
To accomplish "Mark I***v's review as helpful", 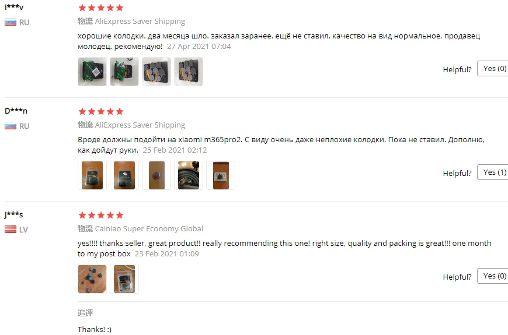I will [x=492, y=69].
